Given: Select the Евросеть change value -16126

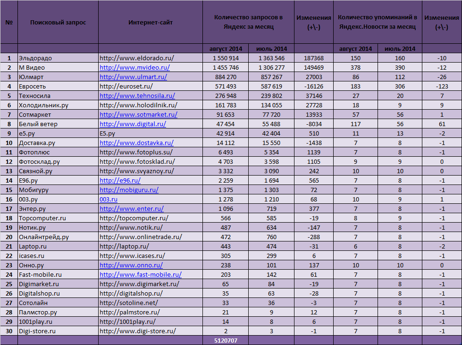Looking at the screenshot, I should pyautogui.click(x=313, y=87).
